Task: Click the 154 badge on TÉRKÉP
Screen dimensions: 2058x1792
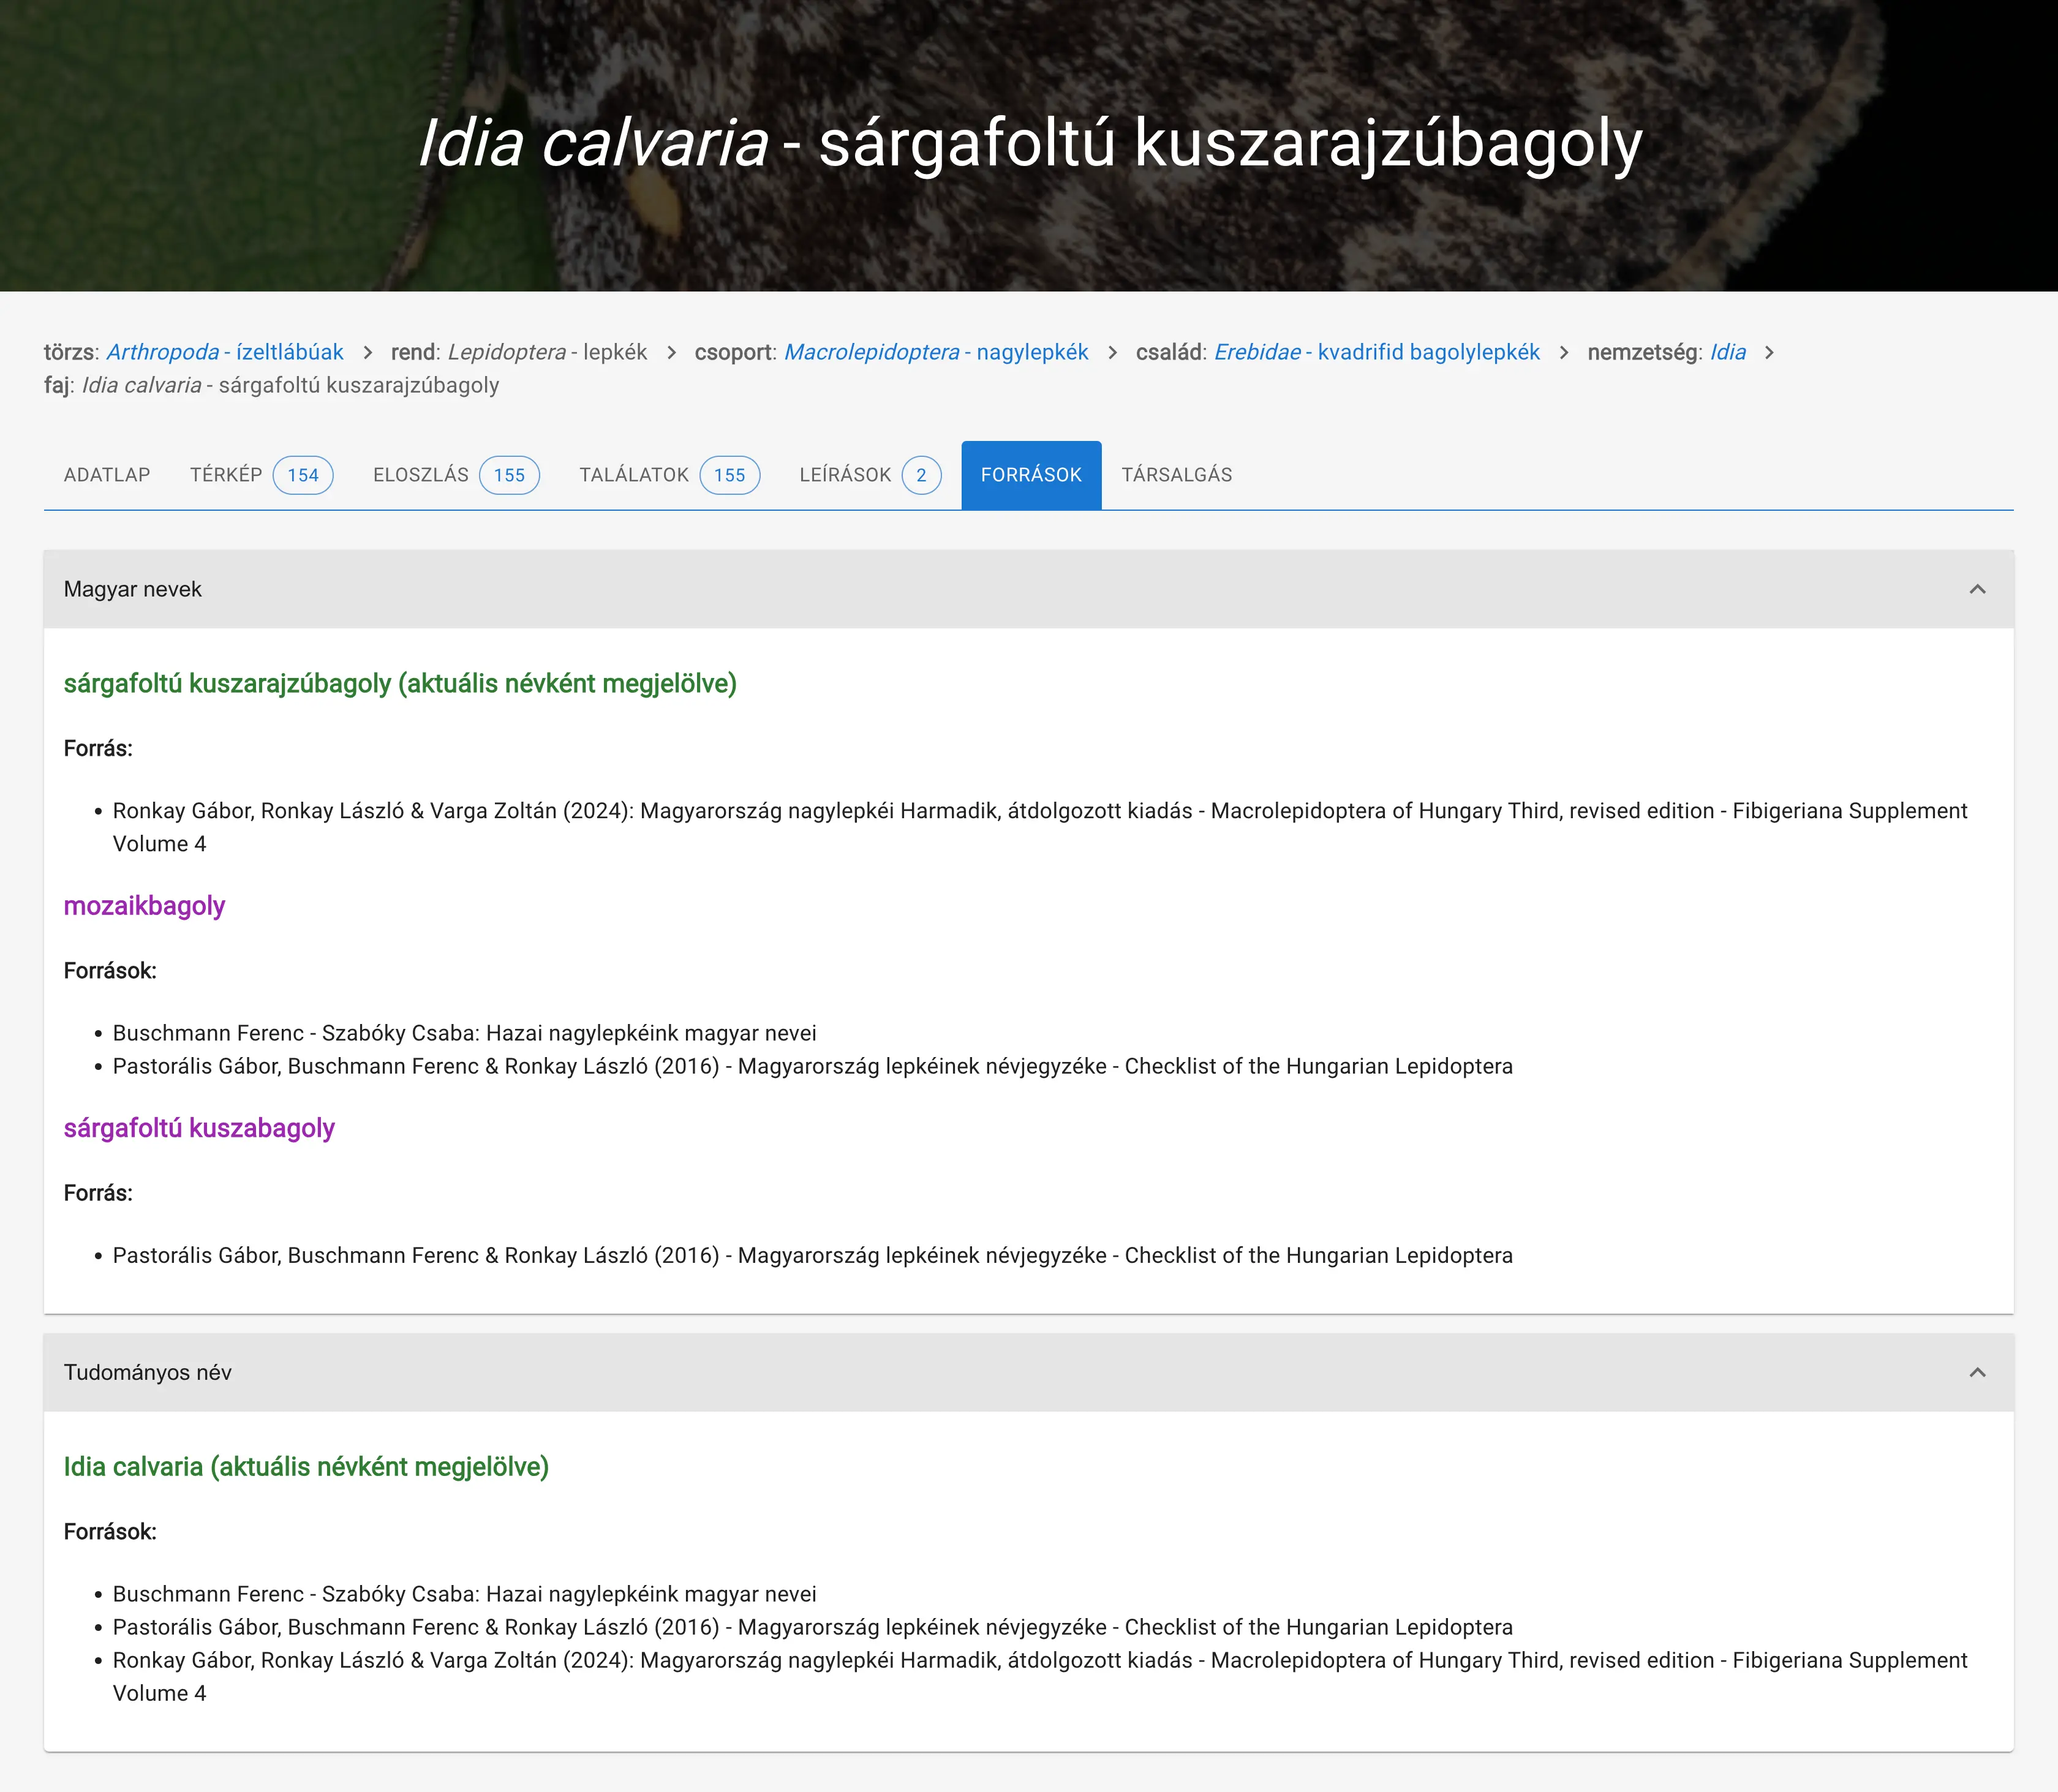Action: click(x=303, y=475)
